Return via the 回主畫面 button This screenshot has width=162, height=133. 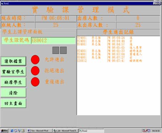13,103
